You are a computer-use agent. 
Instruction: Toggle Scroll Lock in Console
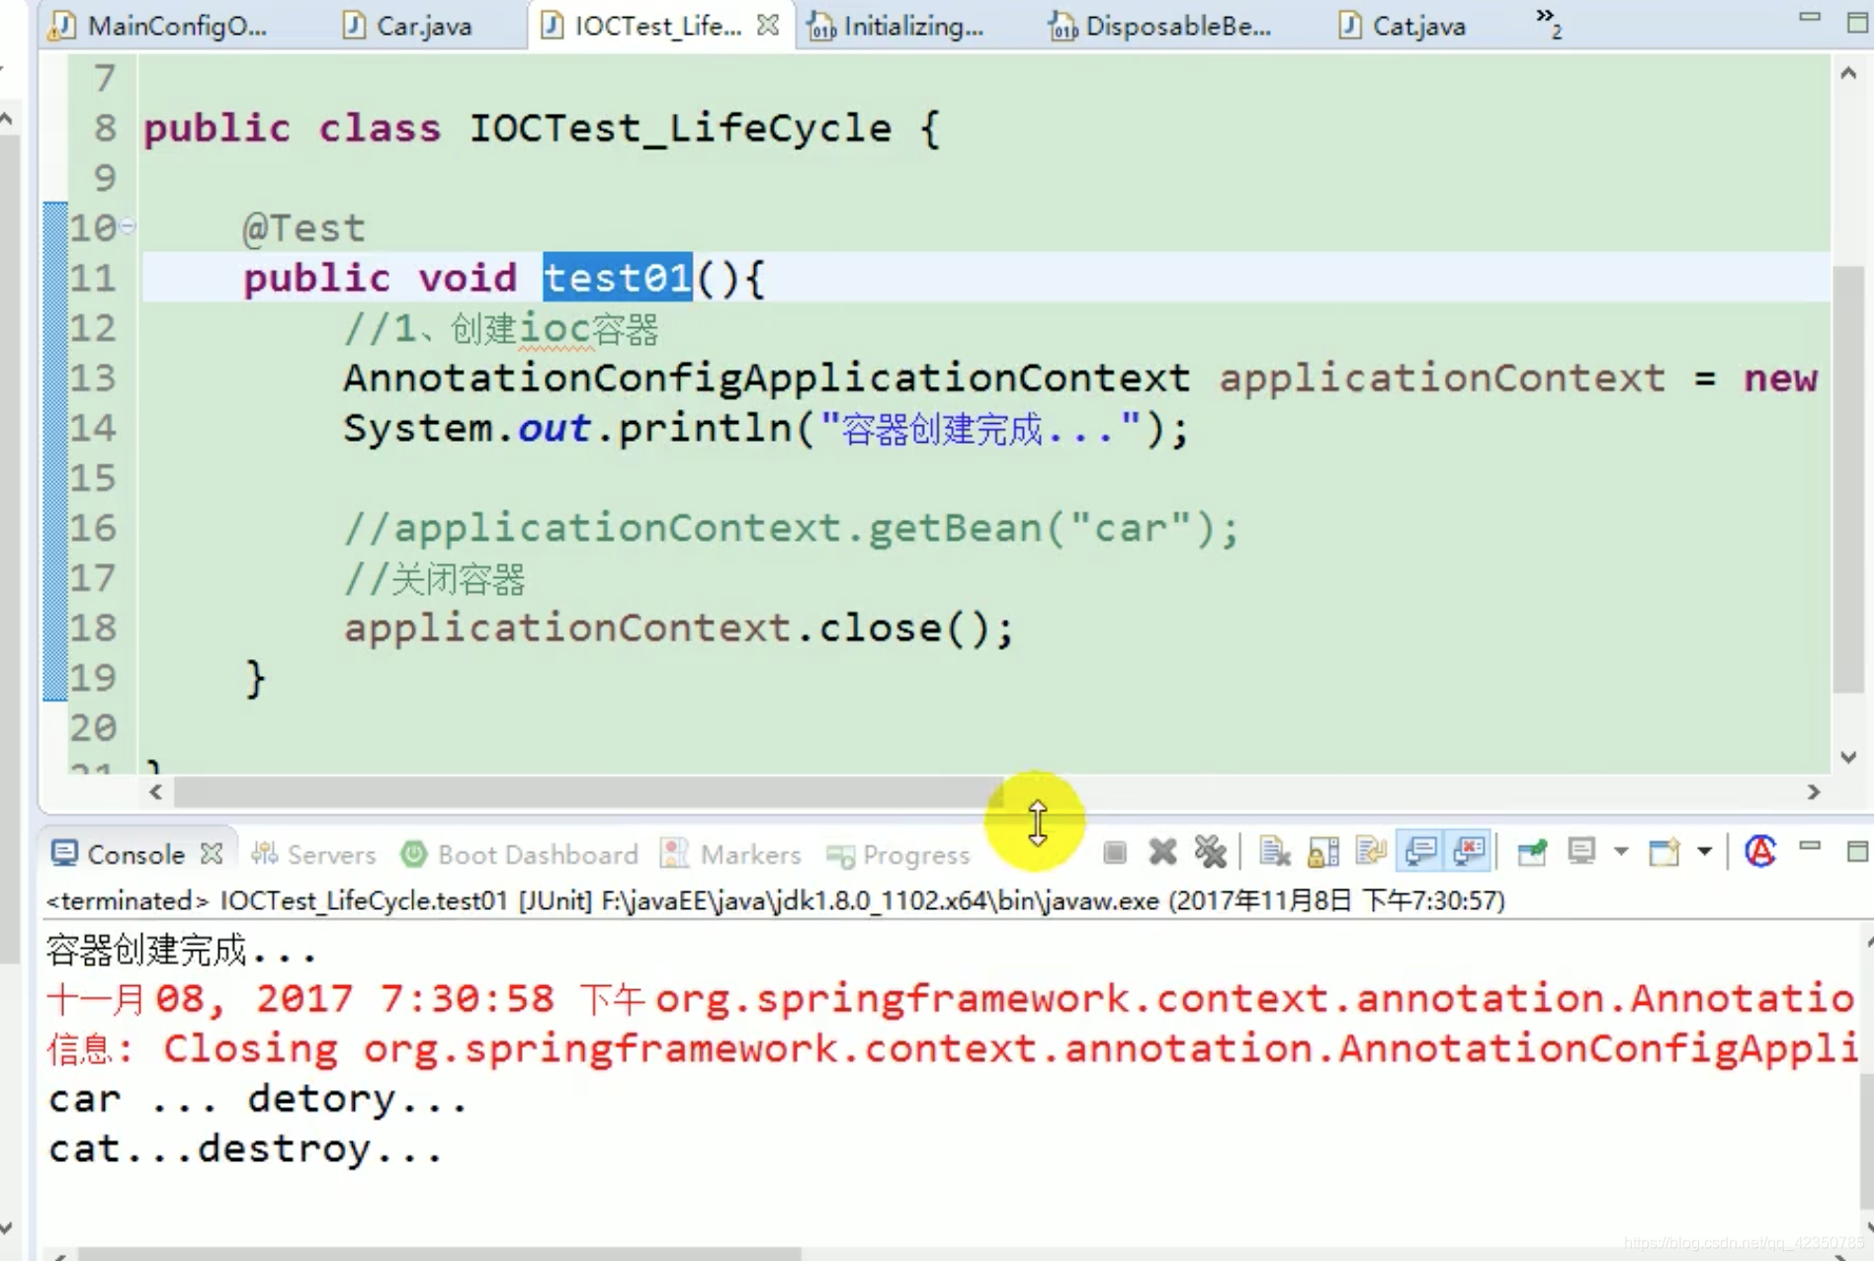(x=1323, y=853)
